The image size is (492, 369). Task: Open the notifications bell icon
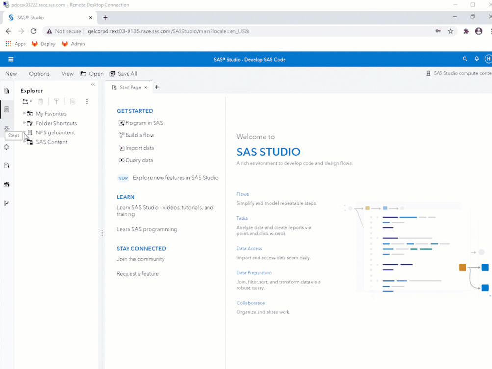click(476, 59)
